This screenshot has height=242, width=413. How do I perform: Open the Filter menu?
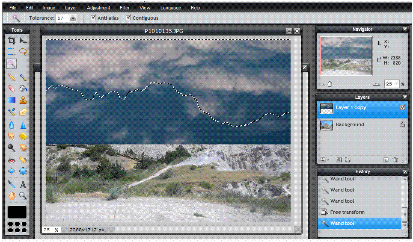pos(125,8)
